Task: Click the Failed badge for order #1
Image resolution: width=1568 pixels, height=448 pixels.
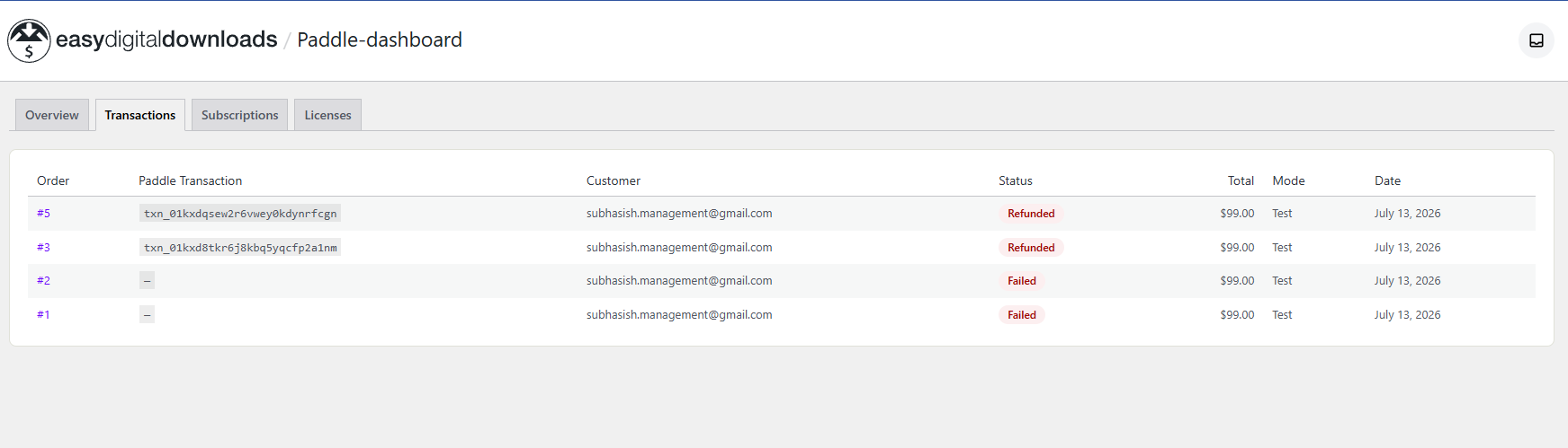Action: click(x=1022, y=315)
